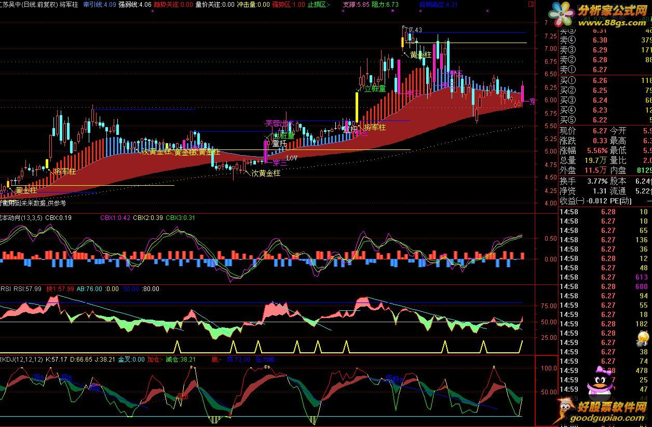This screenshot has width=652, height=427.
Task: Click the D:66.65 value
Action: coord(80,359)
